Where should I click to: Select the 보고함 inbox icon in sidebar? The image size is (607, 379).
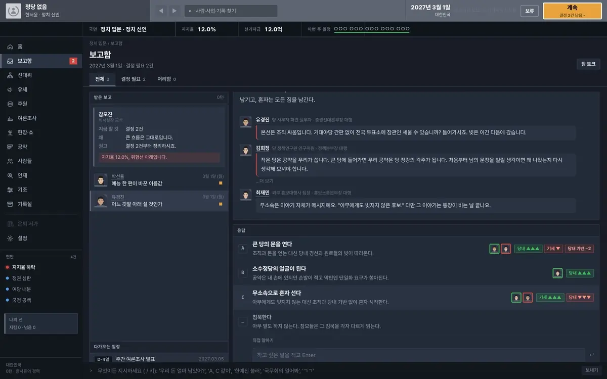tap(10, 61)
